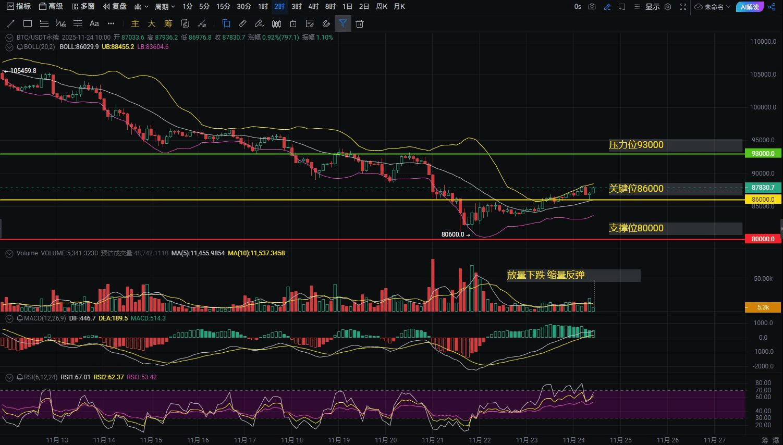Click the line-and-gear icon after 筹

click(202, 23)
